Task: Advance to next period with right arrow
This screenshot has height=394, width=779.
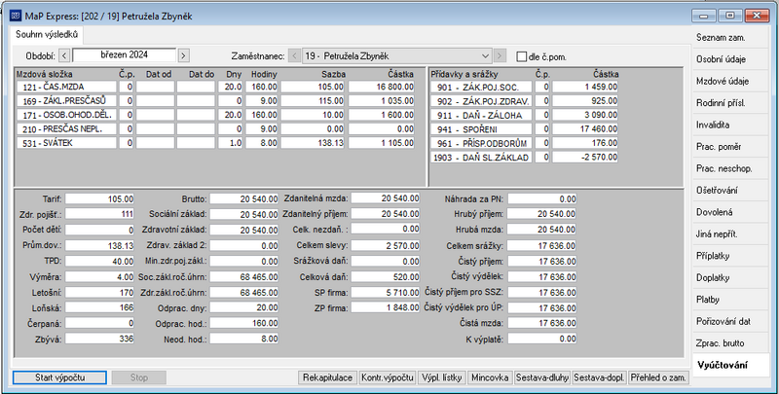Action: coord(183,55)
